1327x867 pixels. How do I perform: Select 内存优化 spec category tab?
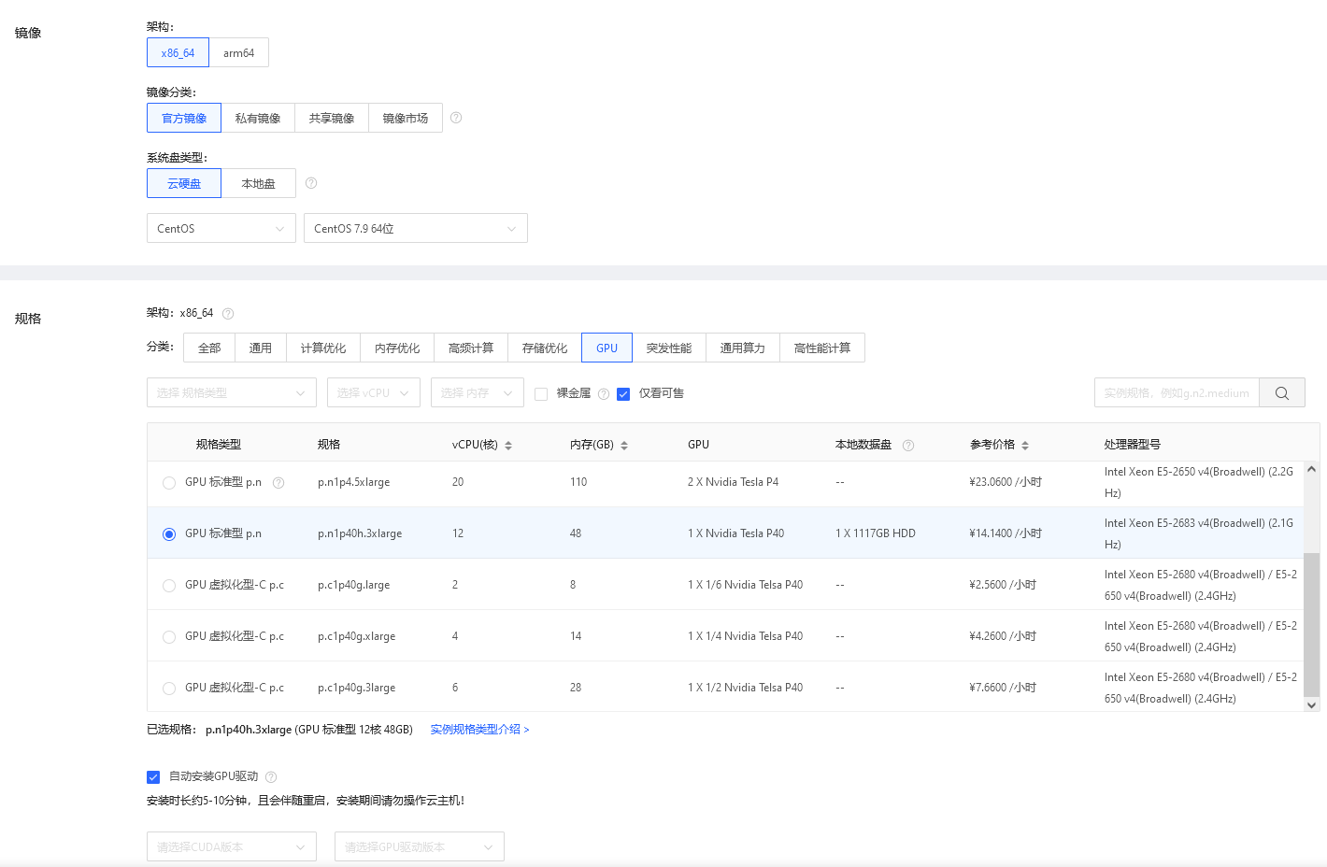(x=397, y=348)
